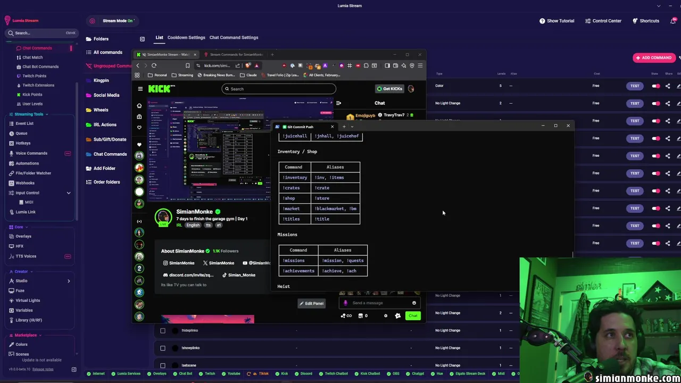Click Get KICKs button on Kick
Image resolution: width=681 pixels, height=383 pixels.
pyautogui.click(x=389, y=89)
